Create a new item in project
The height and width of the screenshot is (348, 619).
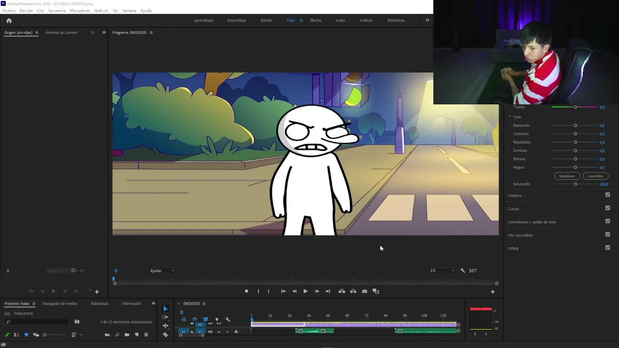point(136,334)
